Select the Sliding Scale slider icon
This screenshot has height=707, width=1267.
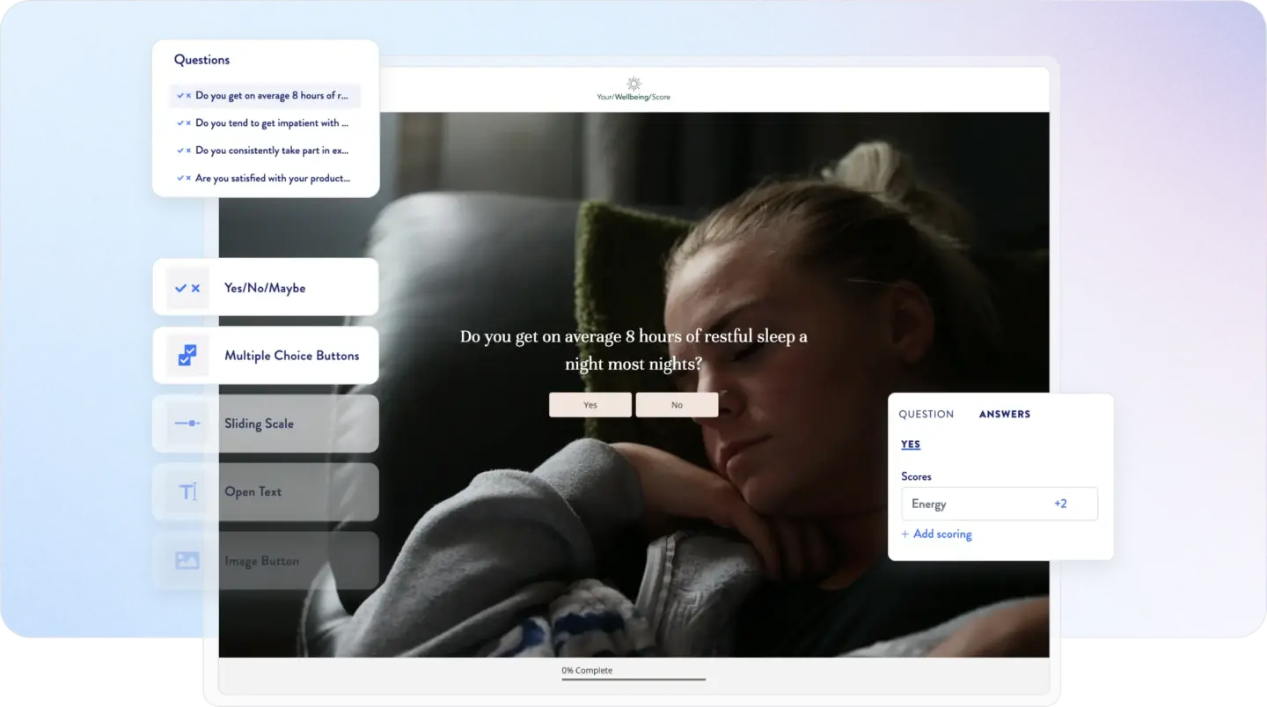point(187,423)
